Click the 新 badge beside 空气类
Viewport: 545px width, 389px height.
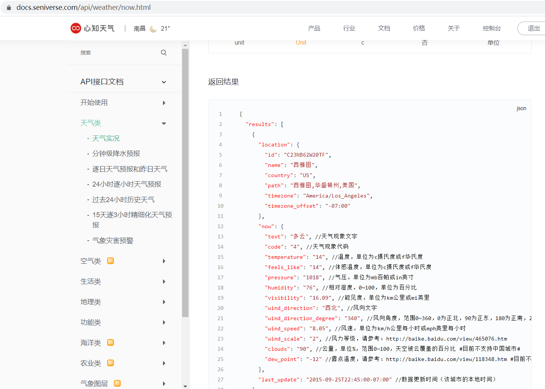click(x=111, y=261)
